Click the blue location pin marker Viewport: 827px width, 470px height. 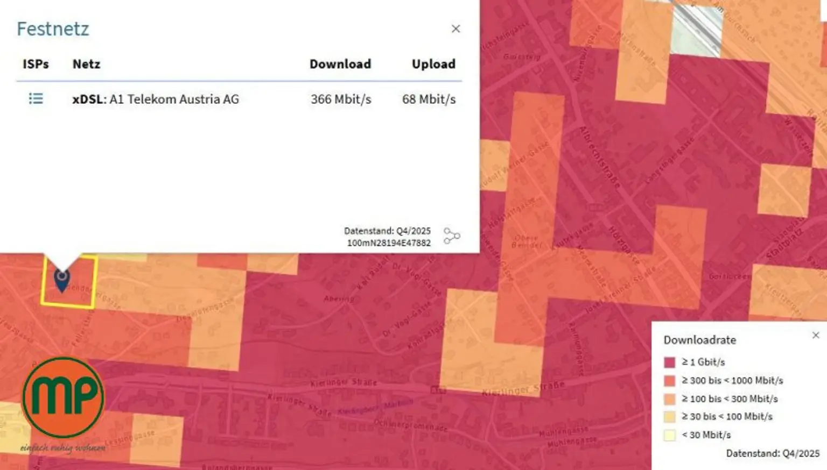[x=62, y=280]
